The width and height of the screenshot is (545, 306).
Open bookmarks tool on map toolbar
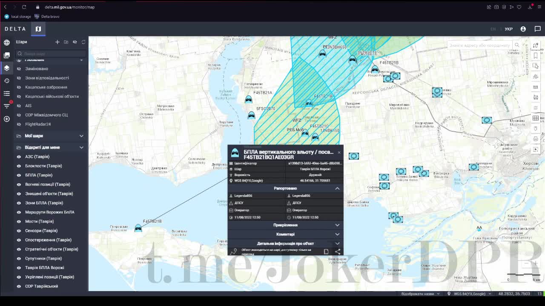click(536, 56)
